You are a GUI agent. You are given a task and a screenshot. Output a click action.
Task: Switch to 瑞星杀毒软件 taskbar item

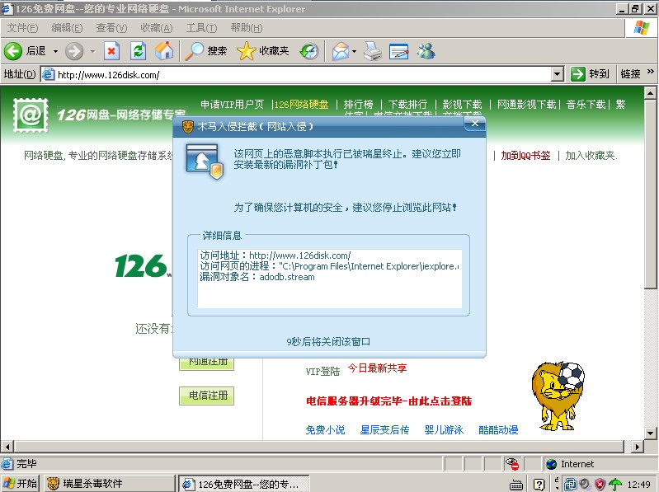click(108, 484)
